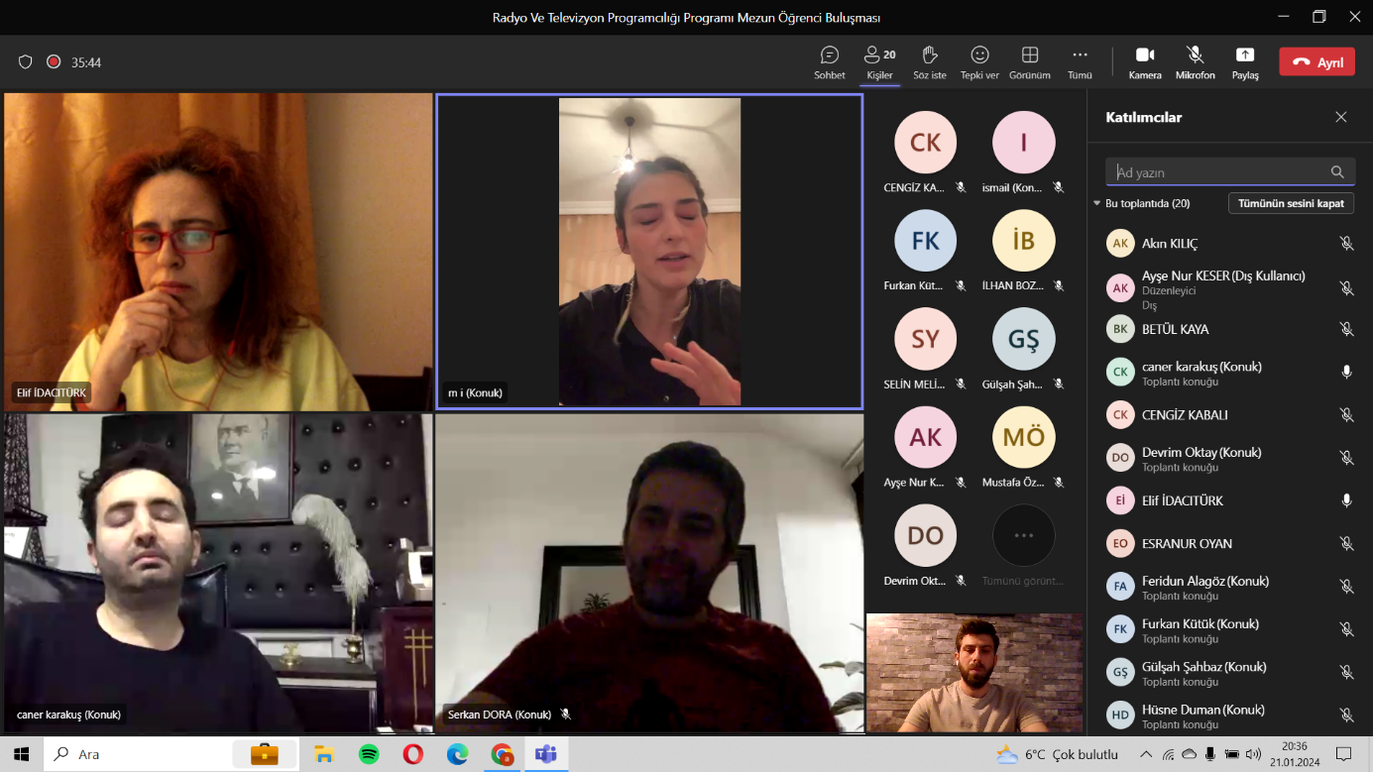Open Opera browser from the taskbar
1373x772 pixels.
point(413,754)
